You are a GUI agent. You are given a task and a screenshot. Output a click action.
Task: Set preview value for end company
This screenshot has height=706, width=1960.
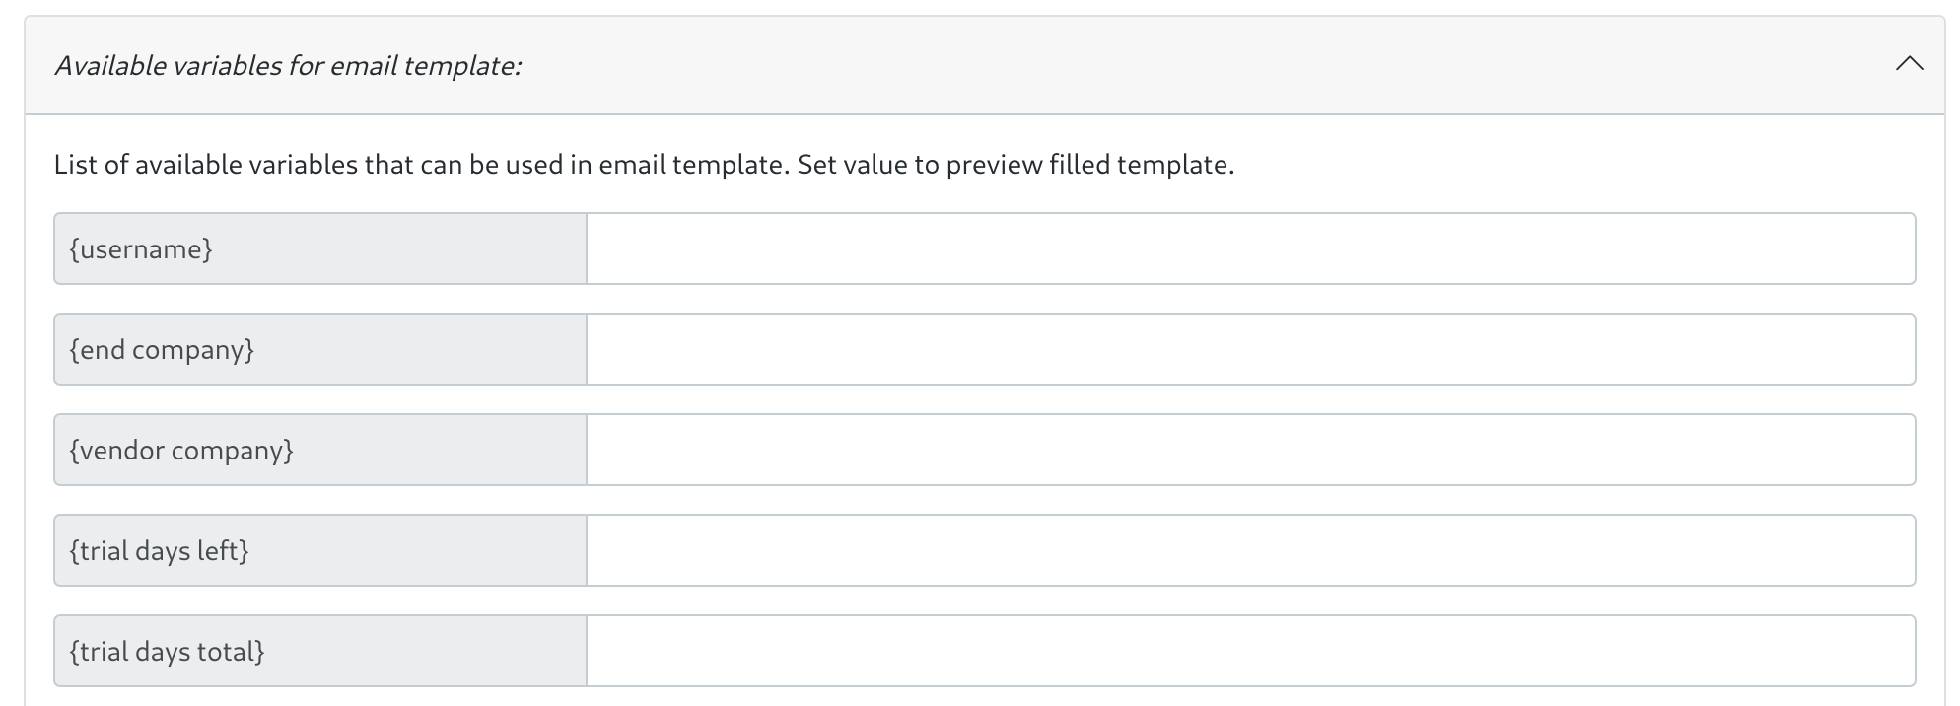pos(1250,350)
